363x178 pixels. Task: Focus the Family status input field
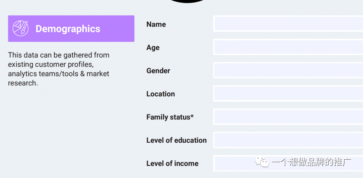[x=288, y=117]
